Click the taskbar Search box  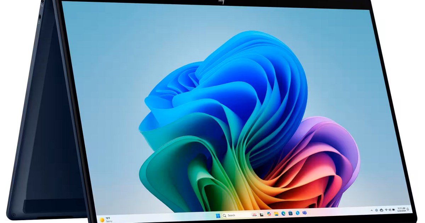click(x=240, y=215)
